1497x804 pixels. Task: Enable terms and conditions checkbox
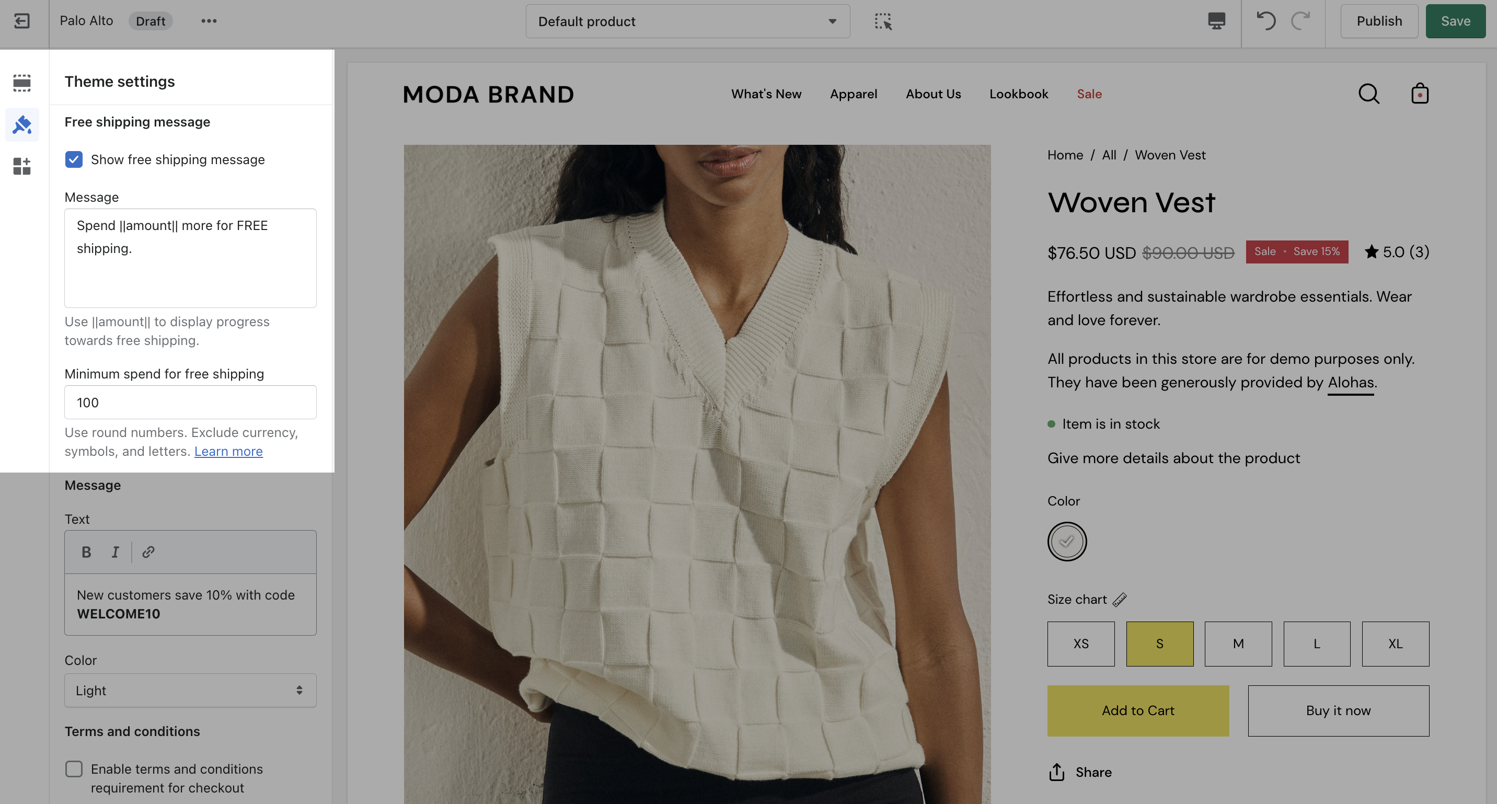(x=74, y=768)
